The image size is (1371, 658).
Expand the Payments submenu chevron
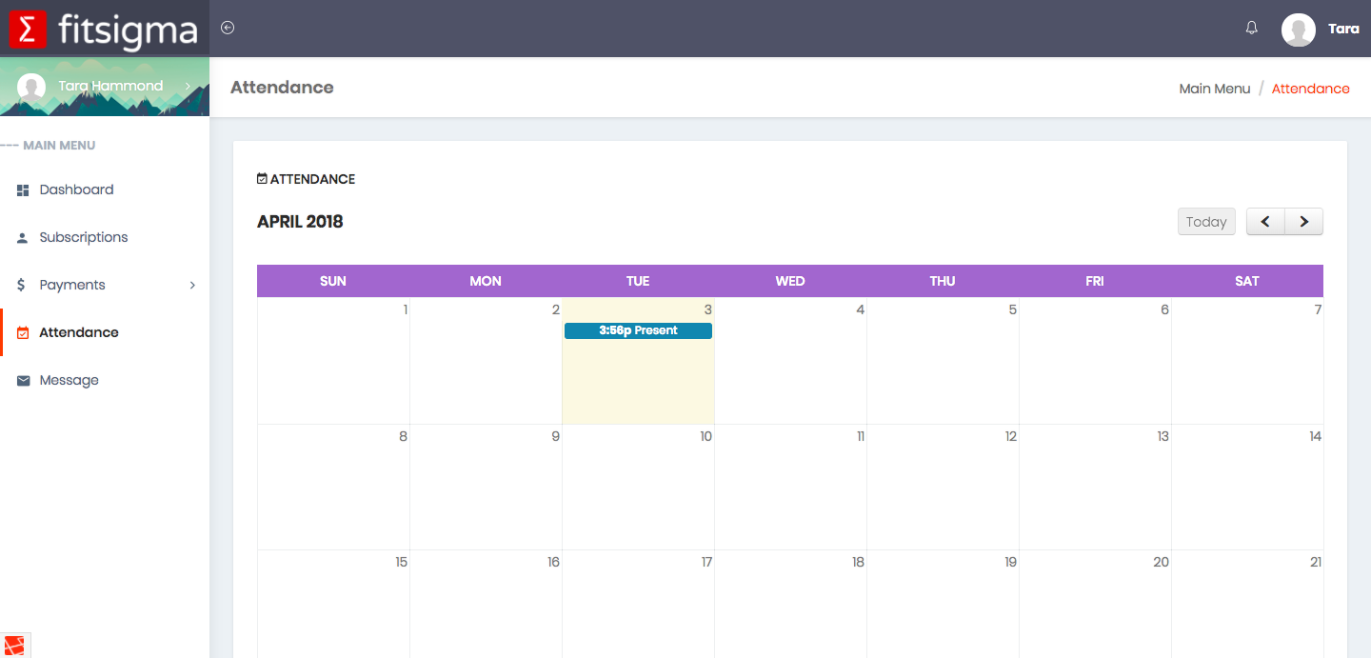192,285
